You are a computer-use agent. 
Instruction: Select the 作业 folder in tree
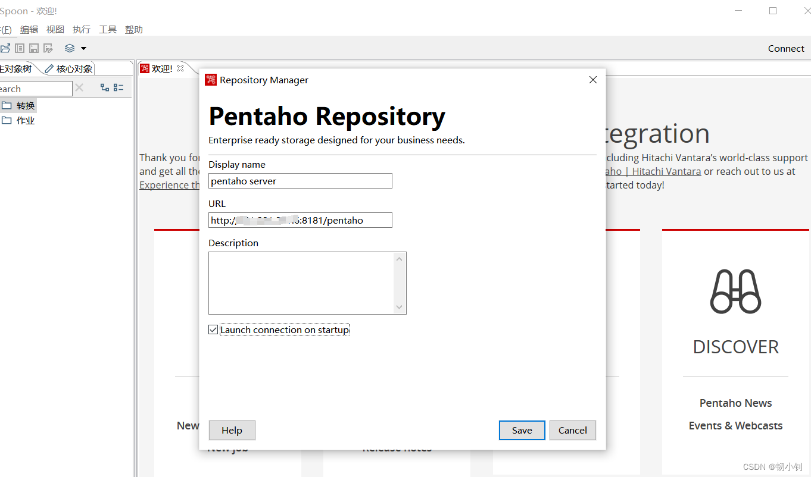18,120
